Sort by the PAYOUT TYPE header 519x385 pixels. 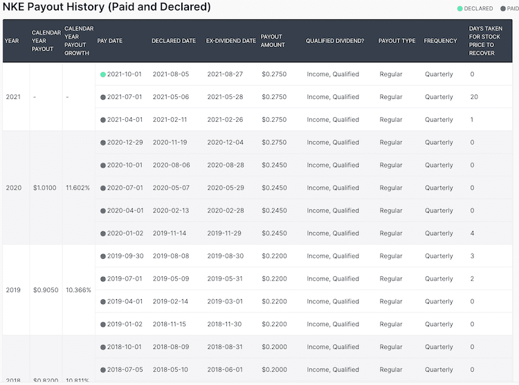[397, 41]
